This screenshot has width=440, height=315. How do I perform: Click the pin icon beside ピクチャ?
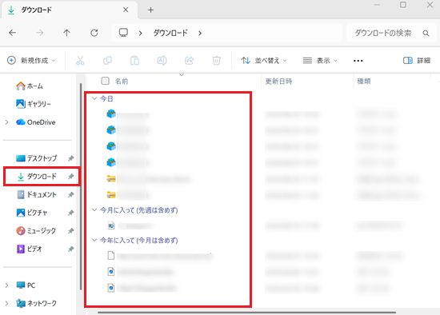[x=70, y=213]
